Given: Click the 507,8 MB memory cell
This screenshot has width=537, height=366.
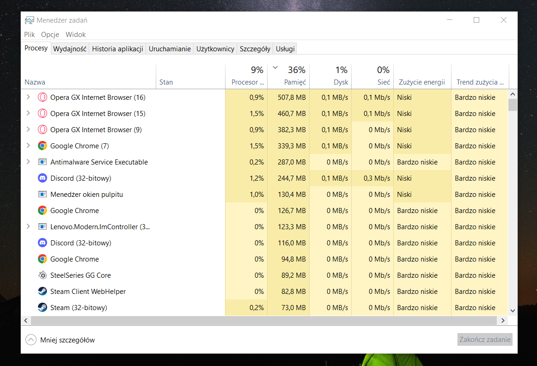Looking at the screenshot, I should [x=288, y=97].
